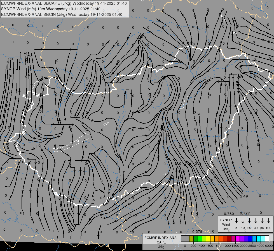274x251 pixels.
Task: Click the 100 m/s wind arrow in legend
Action: 269,221
